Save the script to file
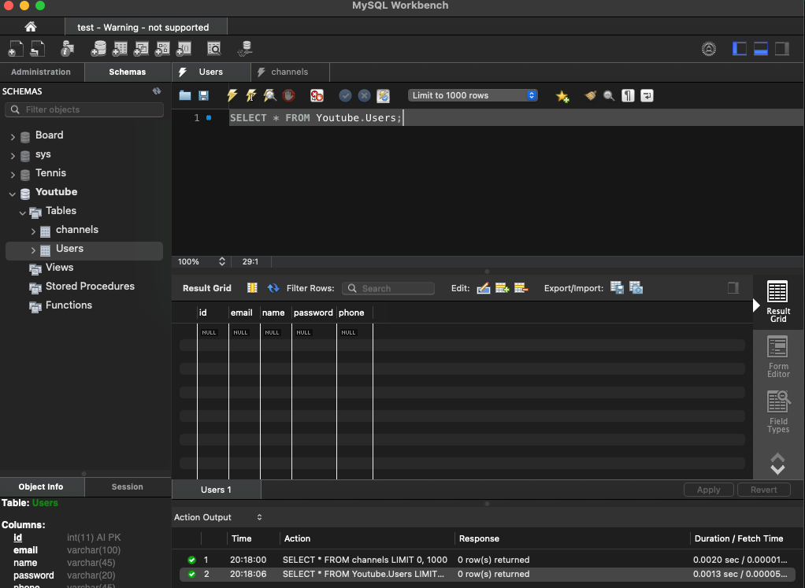The width and height of the screenshot is (805, 588). (x=204, y=95)
